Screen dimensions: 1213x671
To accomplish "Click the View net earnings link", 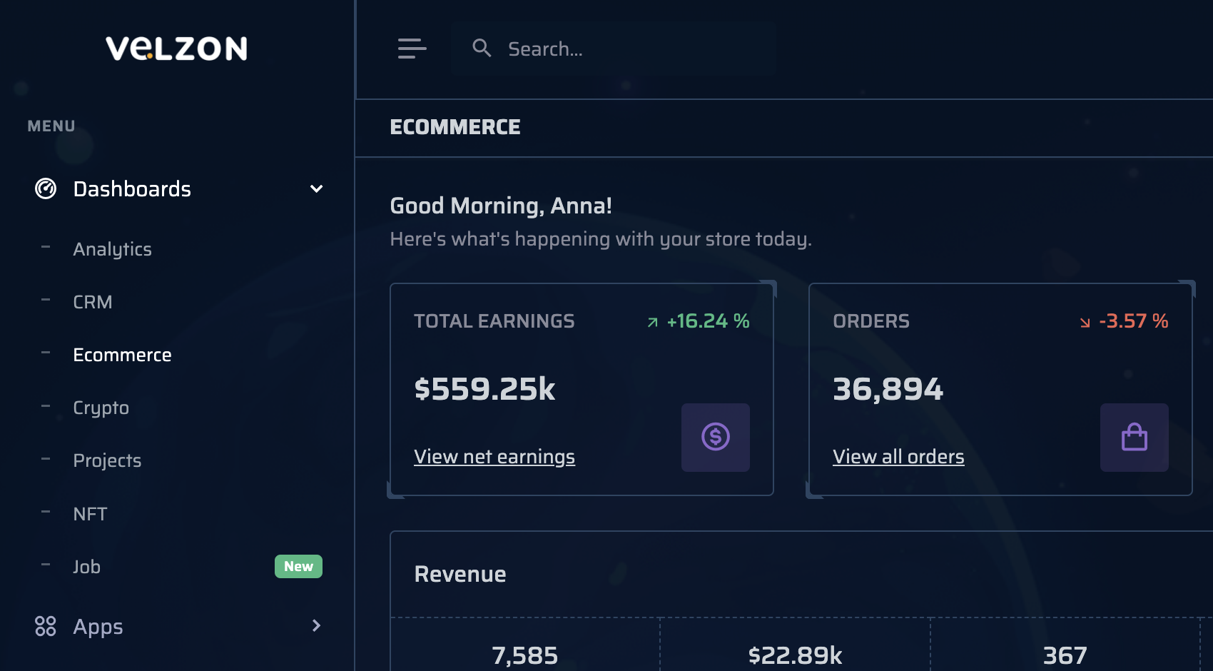I will [494, 457].
